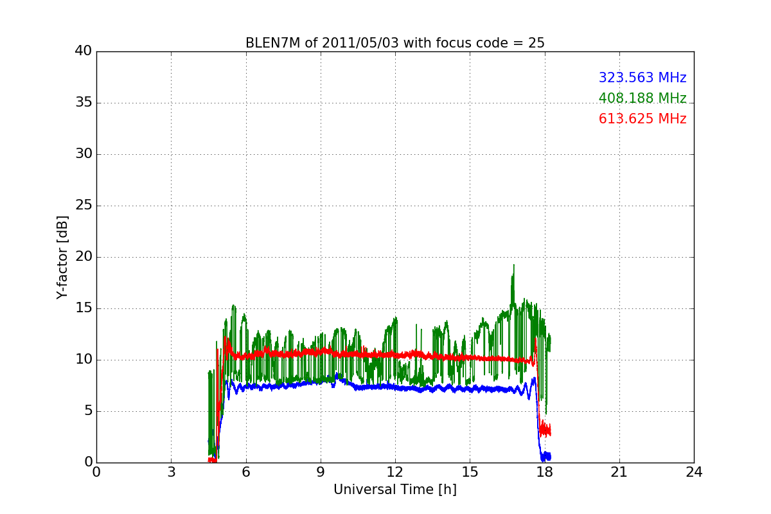Select the red 613.625 MHz legend entry
Screen dimensions: 771x514
(642, 119)
